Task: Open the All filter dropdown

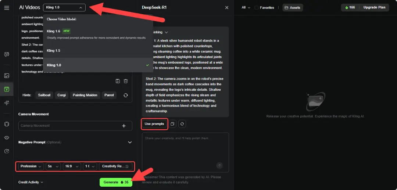Action: point(246,8)
